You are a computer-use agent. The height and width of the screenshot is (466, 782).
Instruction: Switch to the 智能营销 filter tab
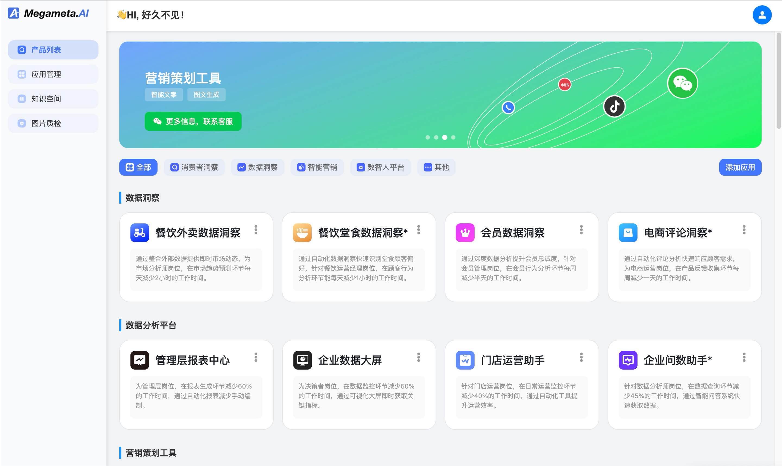[317, 167]
